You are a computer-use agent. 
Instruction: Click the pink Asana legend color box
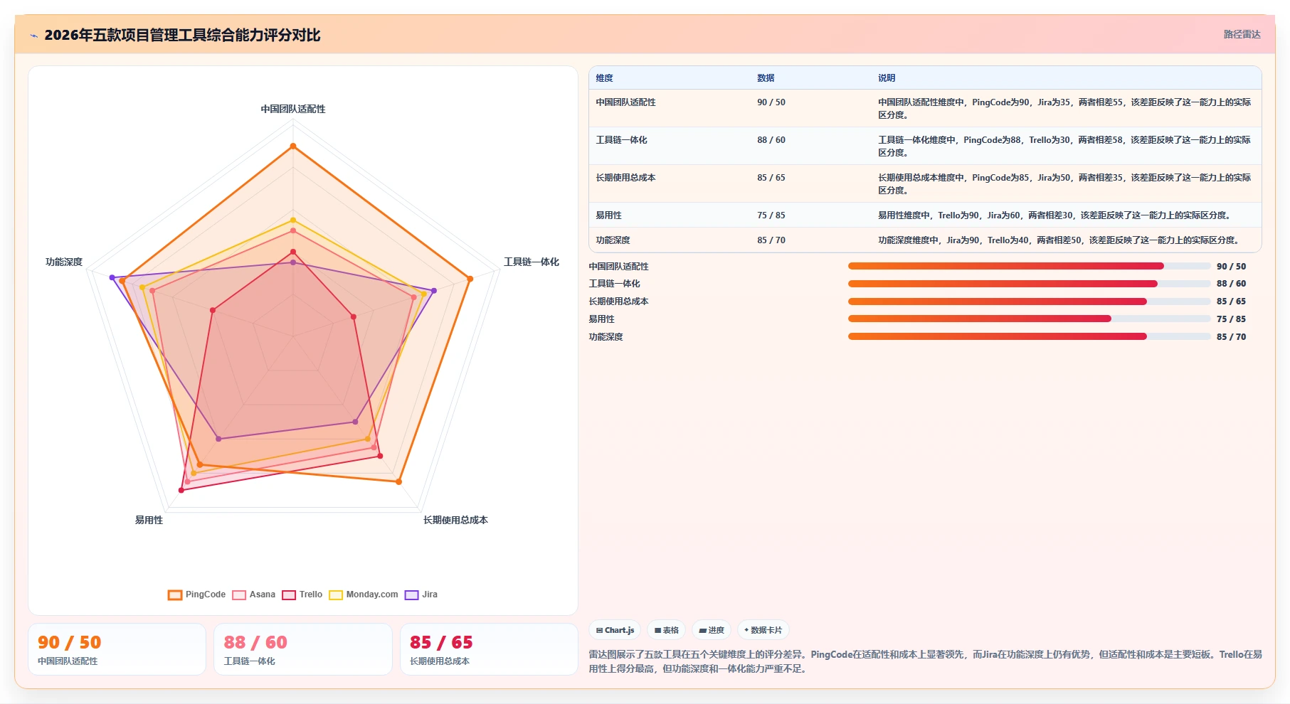[239, 594]
